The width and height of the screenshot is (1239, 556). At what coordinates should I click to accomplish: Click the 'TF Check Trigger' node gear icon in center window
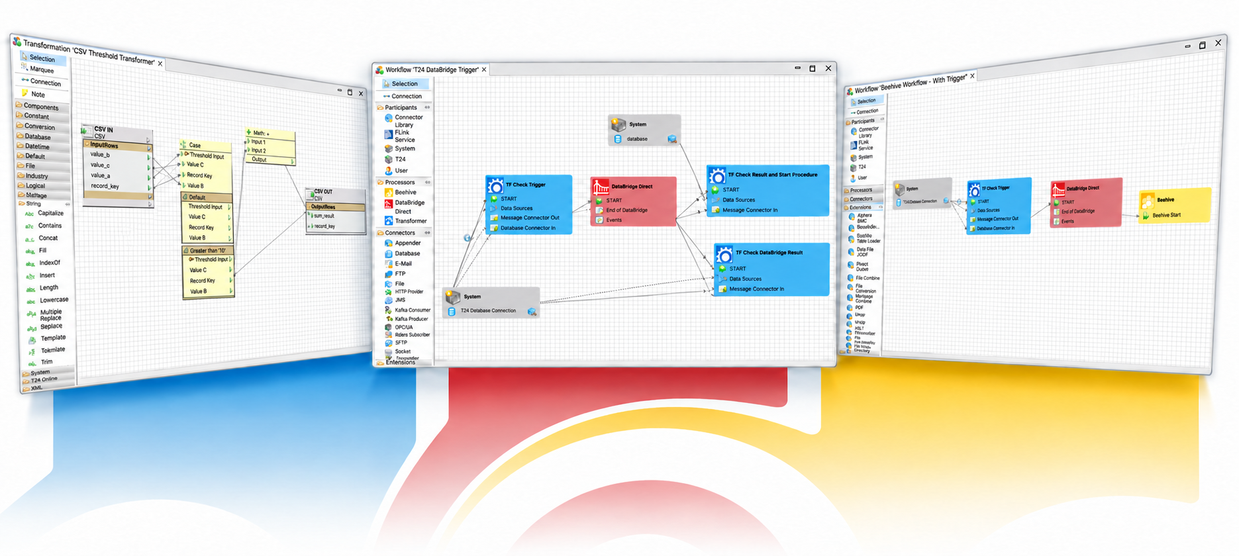(495, 186)
